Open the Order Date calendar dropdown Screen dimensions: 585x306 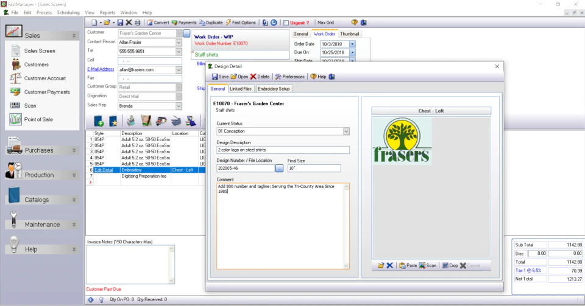352,44
